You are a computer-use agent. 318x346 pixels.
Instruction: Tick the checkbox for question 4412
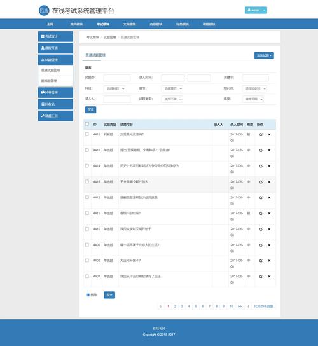(87, 197)
